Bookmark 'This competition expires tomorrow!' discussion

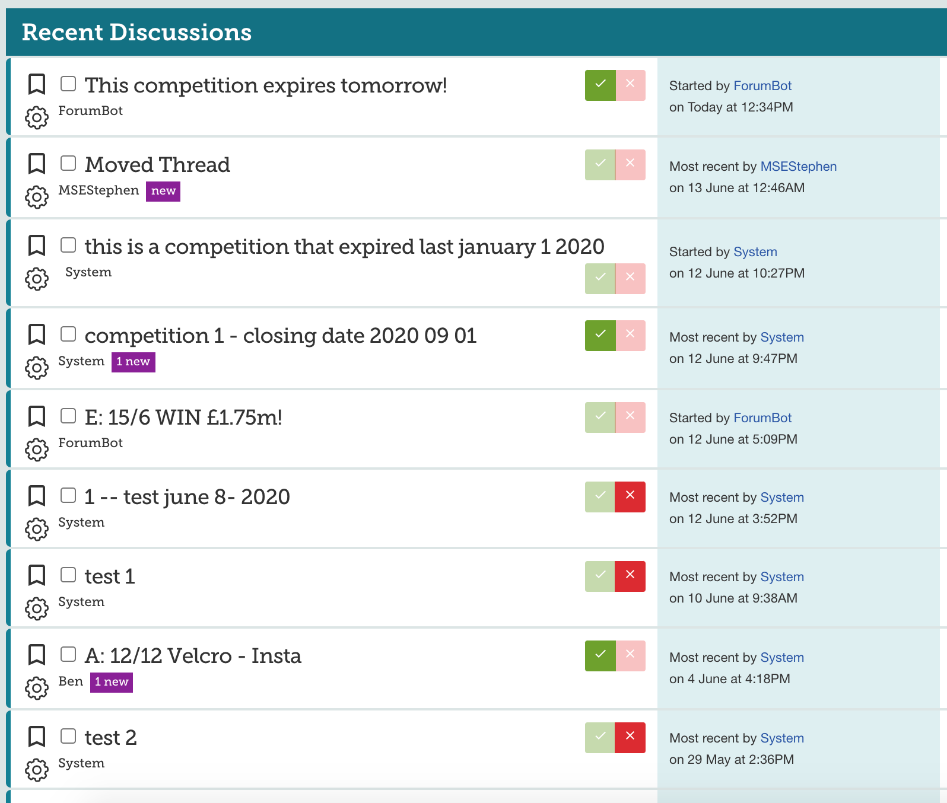pos(37,84)
